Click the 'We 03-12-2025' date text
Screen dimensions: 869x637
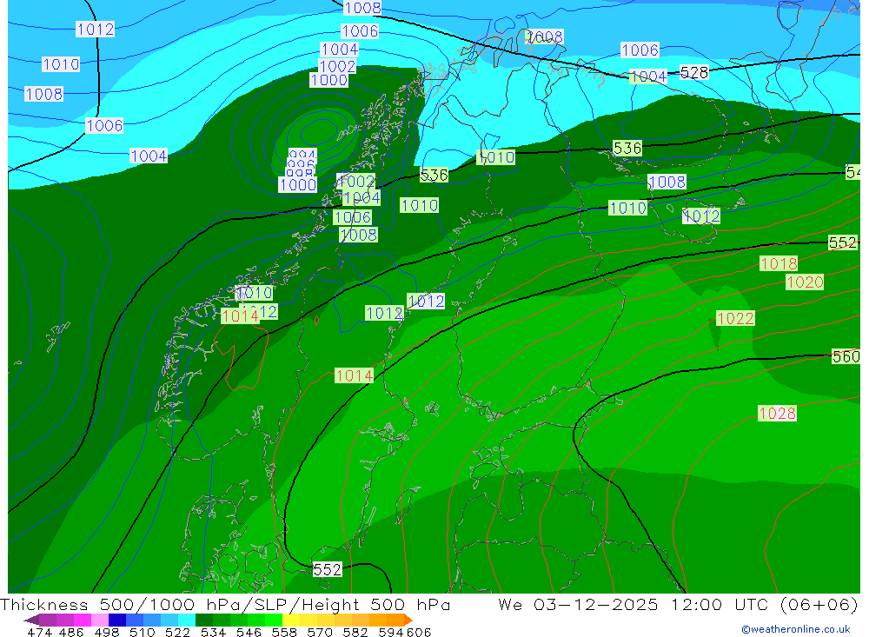(578, 604)
